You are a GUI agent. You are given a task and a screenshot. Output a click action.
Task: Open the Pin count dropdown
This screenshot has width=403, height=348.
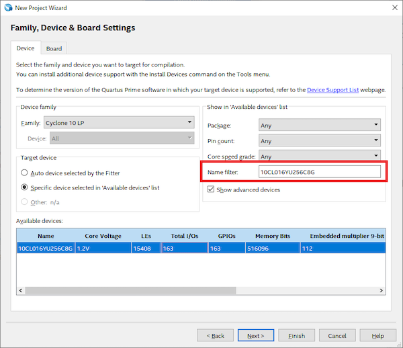click(x=319, y=141)
